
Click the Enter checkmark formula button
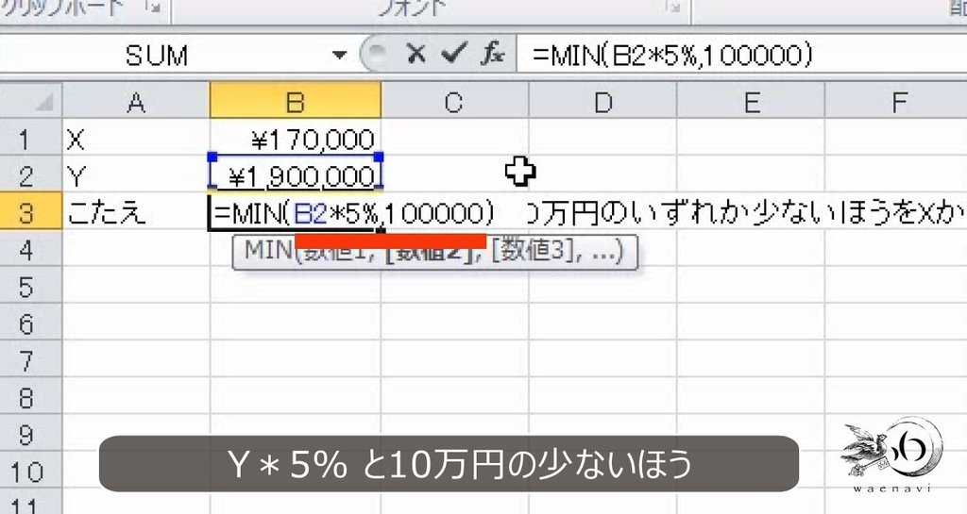click(x=453, y=54)
